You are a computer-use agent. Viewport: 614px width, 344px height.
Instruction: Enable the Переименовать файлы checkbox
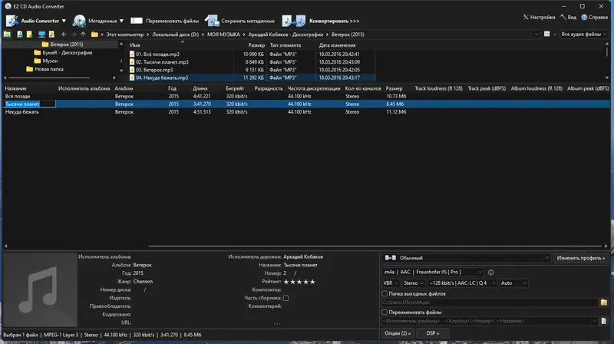point(385,313)
